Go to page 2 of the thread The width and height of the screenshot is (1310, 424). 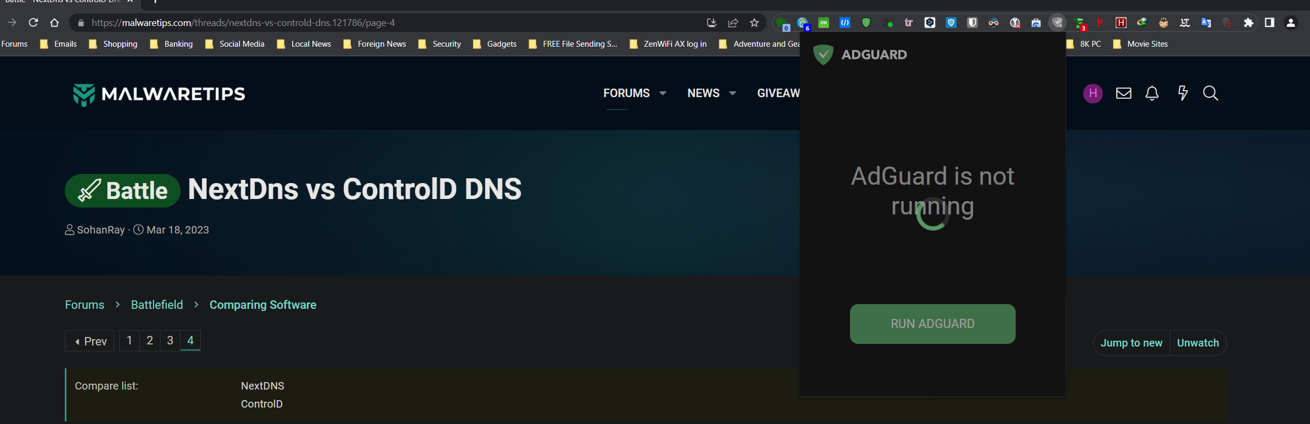point(150,341)
